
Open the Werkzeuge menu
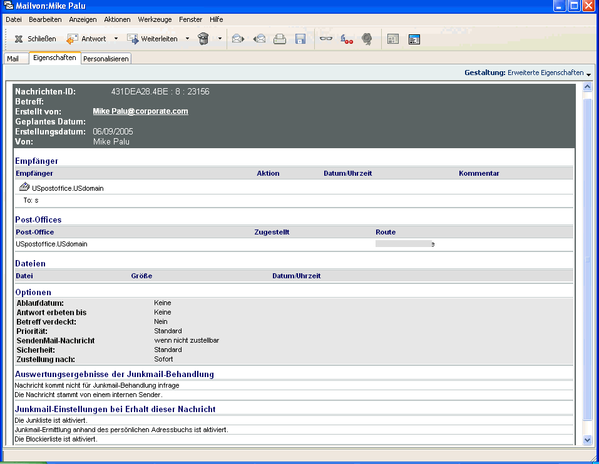[155, 19]
